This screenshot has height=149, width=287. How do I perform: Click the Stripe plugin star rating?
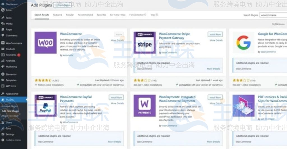(142, 80)
